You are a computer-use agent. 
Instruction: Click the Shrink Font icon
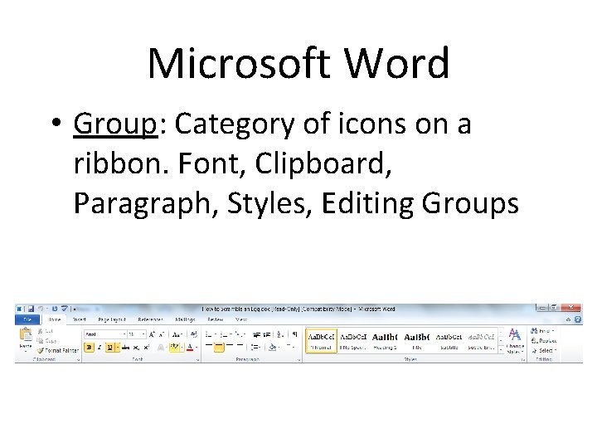point(162,334)
